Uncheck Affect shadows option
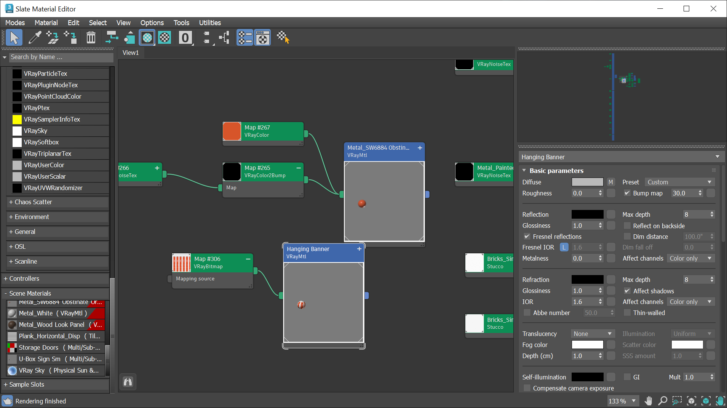727x408 pixels. point(627,291)
